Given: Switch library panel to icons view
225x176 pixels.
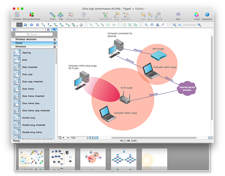Looking at the screenshot, I should tap(48, 29).
